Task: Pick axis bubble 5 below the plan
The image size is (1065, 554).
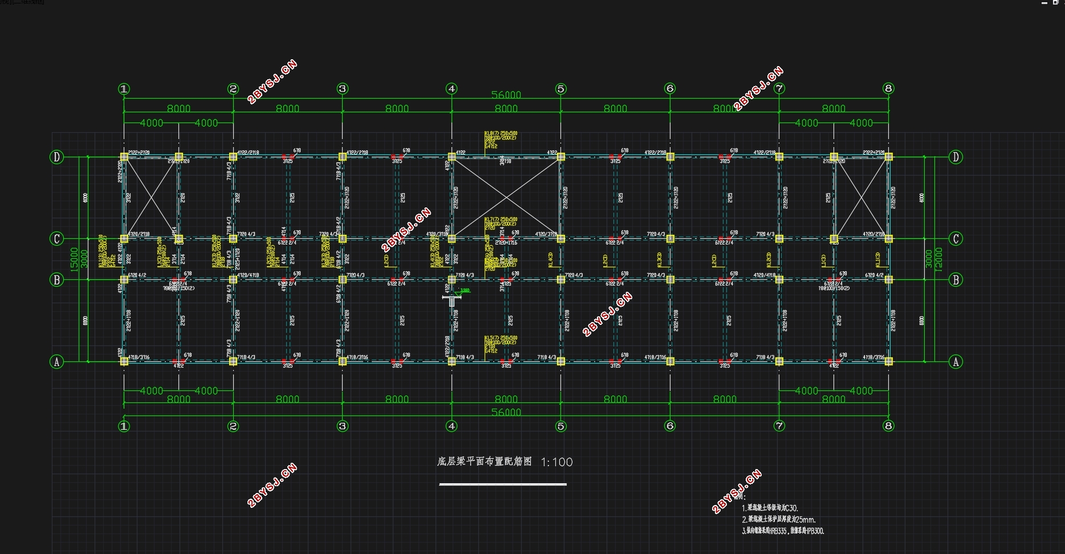Action: pos(561,426)
